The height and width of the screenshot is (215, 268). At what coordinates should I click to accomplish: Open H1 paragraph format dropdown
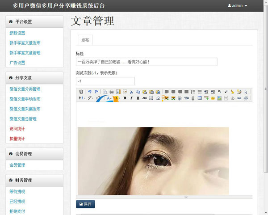point(82,98)
